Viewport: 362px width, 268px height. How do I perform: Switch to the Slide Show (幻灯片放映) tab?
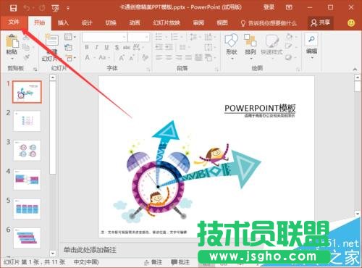(x=167, y=23)
